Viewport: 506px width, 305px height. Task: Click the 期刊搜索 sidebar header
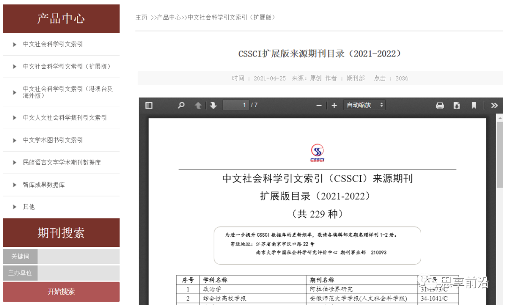coord(61,232)
